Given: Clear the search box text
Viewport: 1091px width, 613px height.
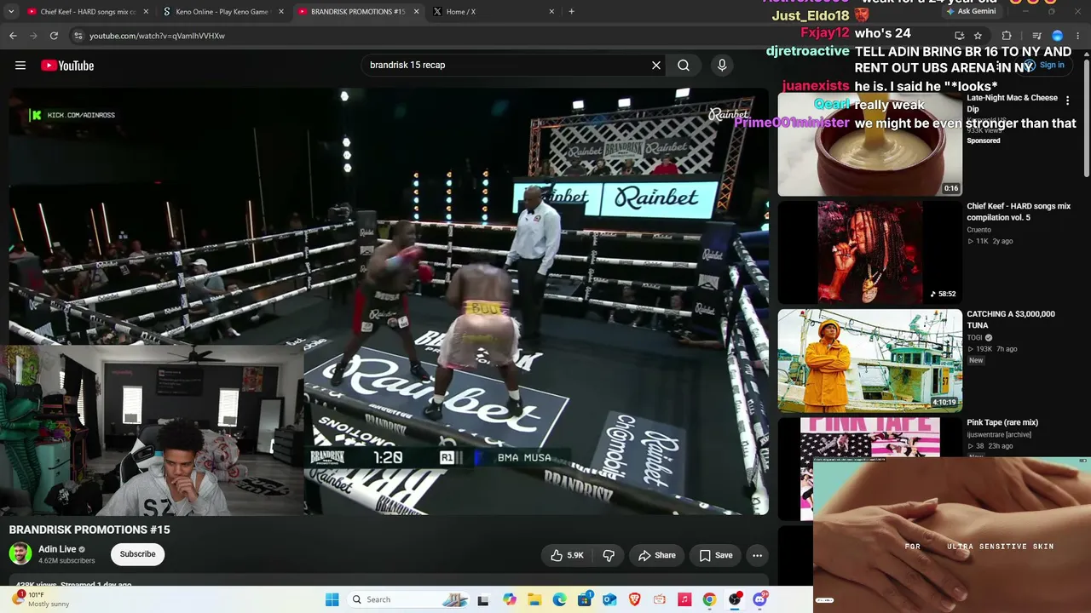Looking at the screenshot, I should (x=656, y=65).
